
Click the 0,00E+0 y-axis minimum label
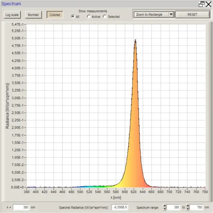click(x=17, y=187)
